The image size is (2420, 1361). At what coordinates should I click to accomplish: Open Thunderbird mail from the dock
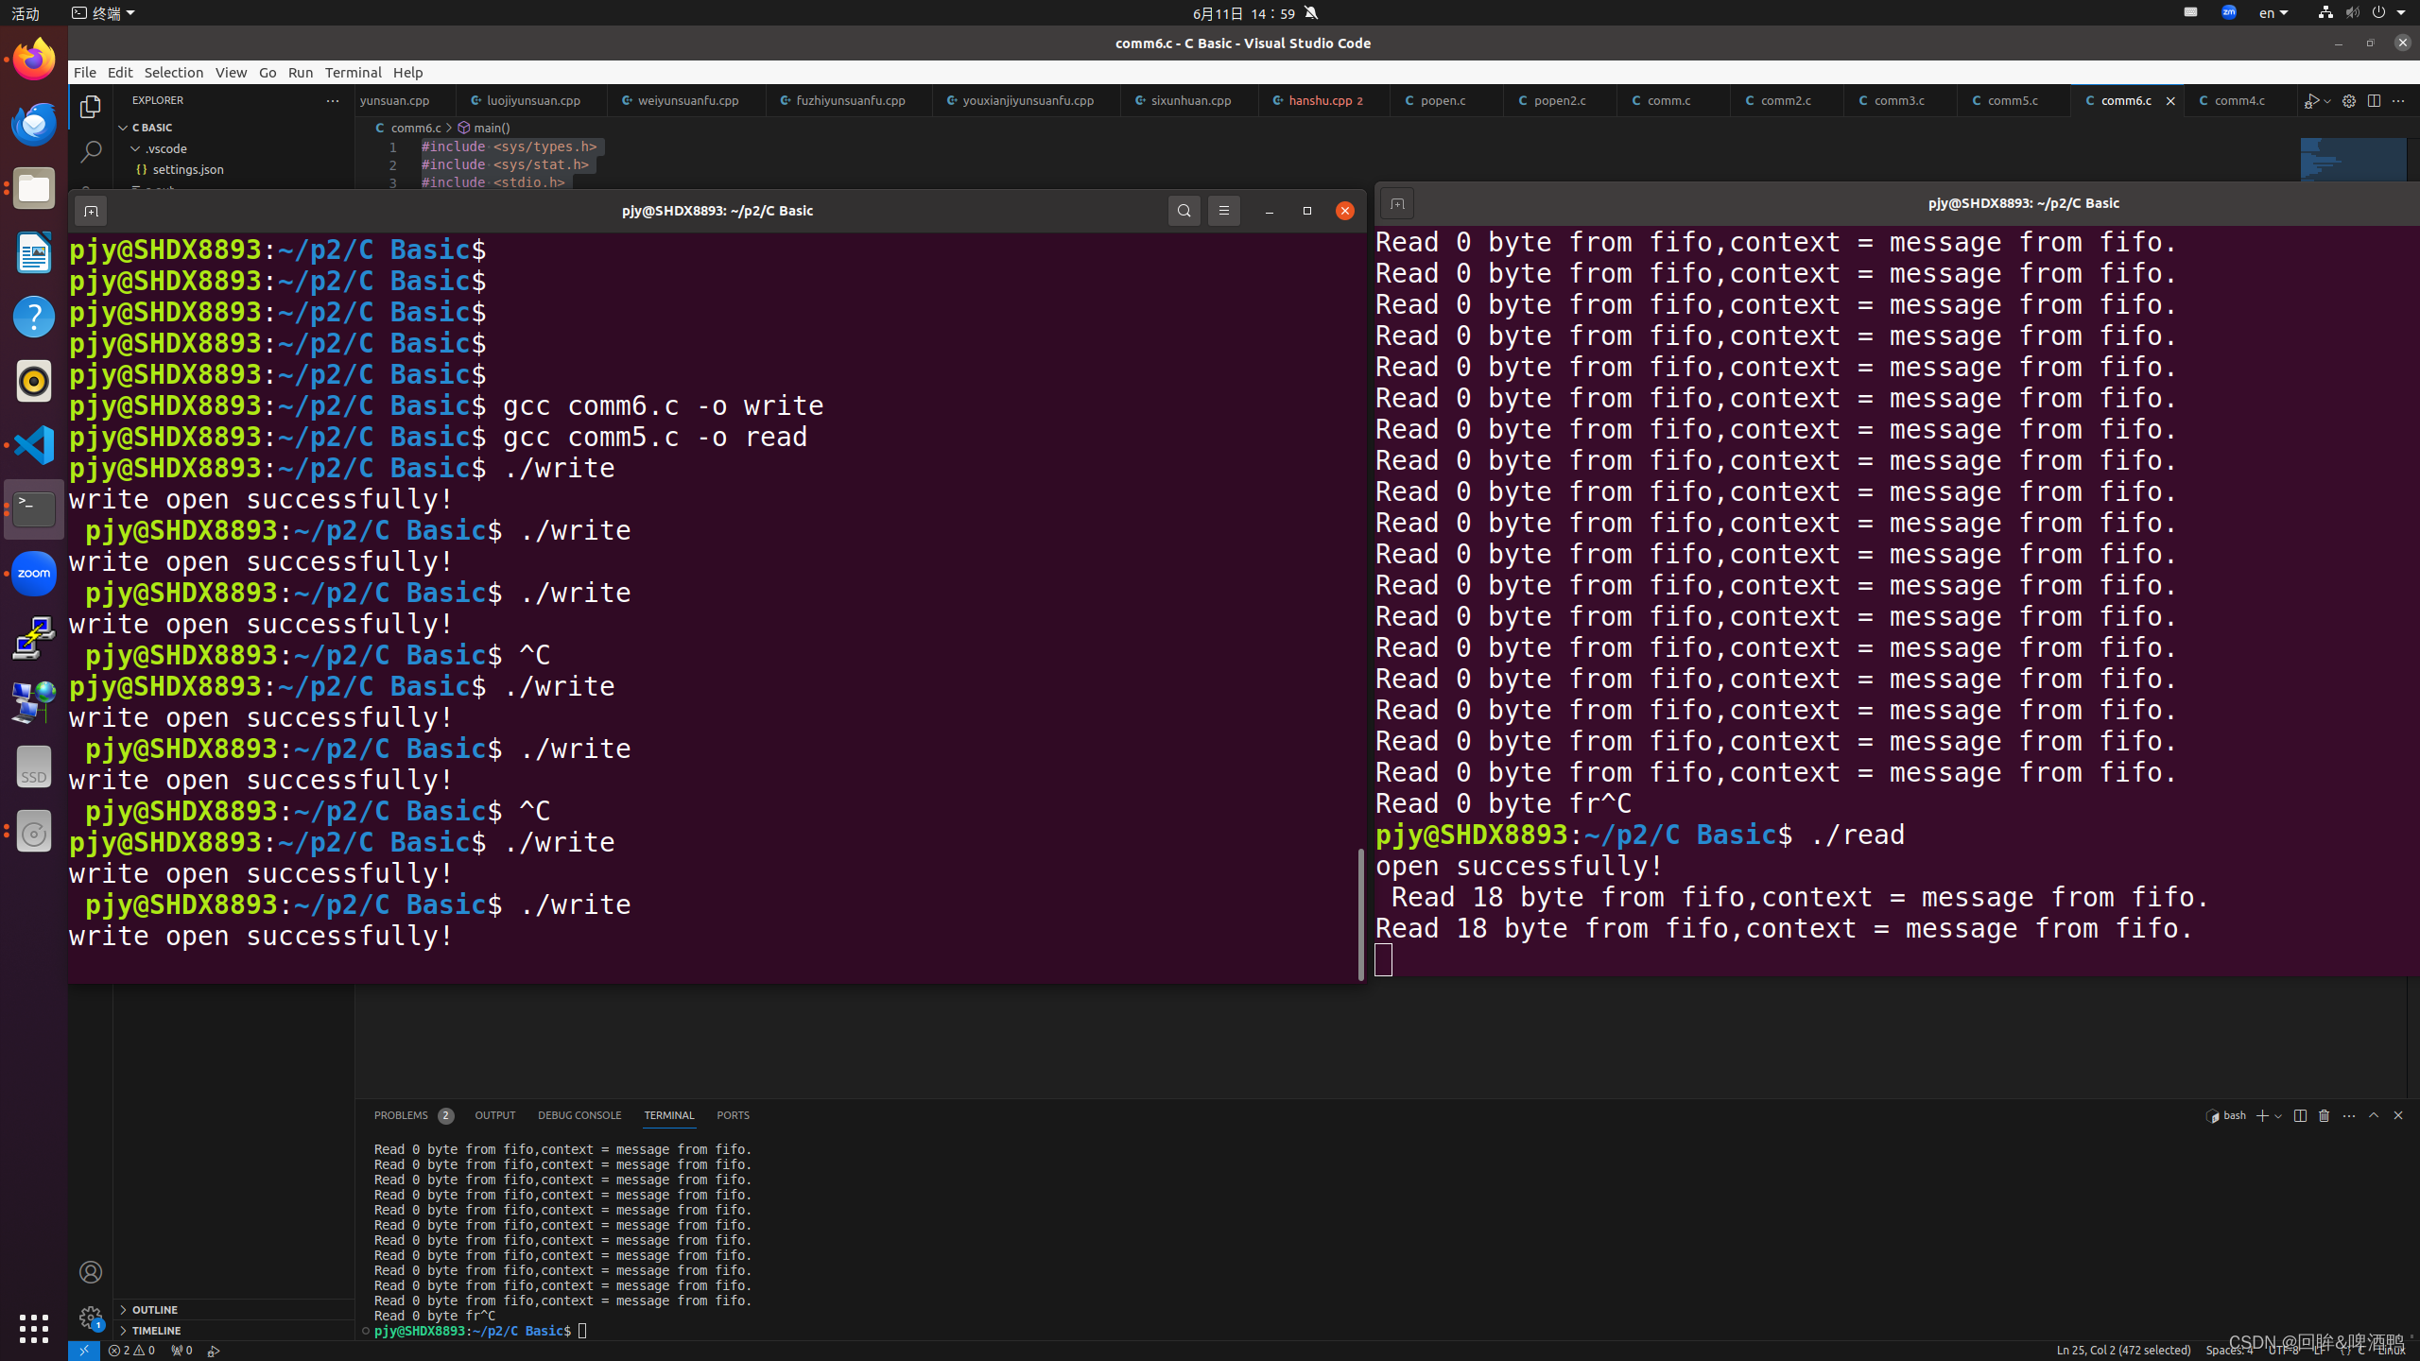[34, 124]
